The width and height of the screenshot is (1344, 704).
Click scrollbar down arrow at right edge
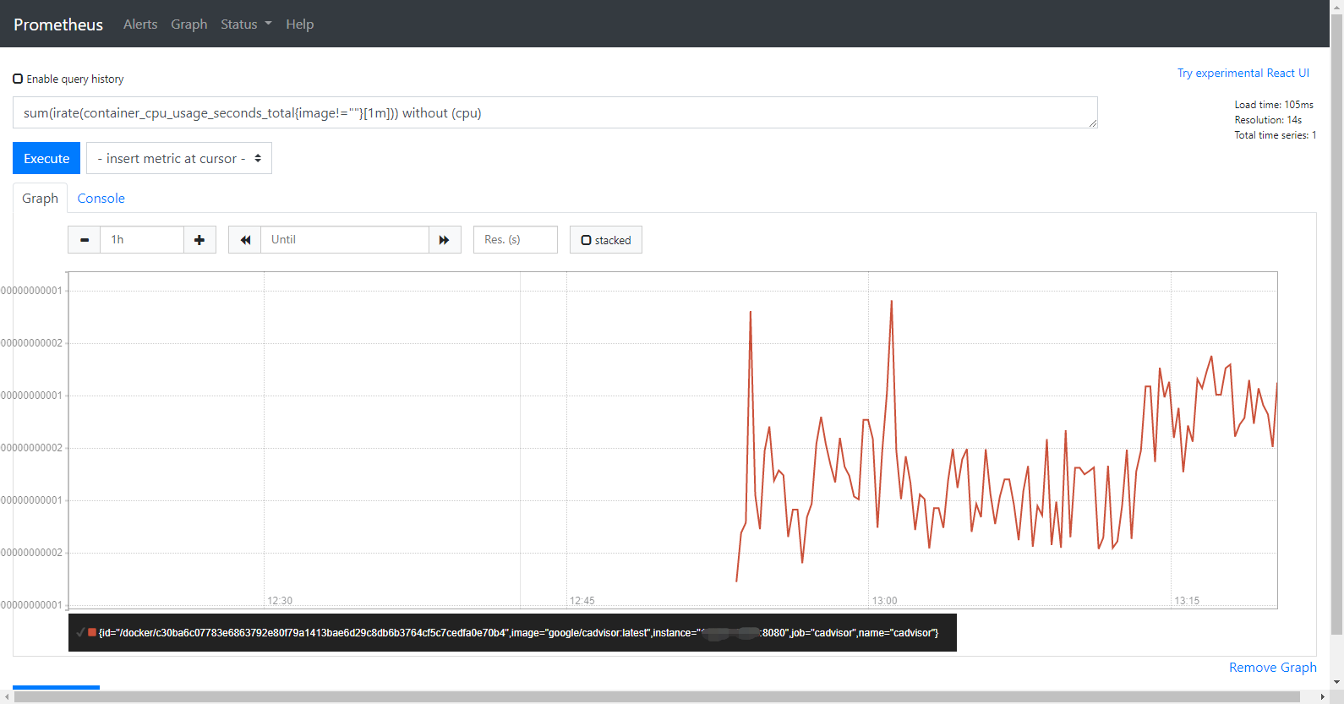1336,682
